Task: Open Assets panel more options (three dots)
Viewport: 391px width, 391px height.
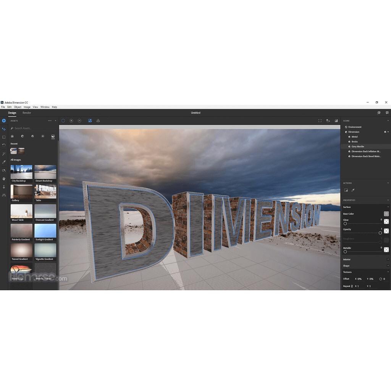Action: pos(50,121)
